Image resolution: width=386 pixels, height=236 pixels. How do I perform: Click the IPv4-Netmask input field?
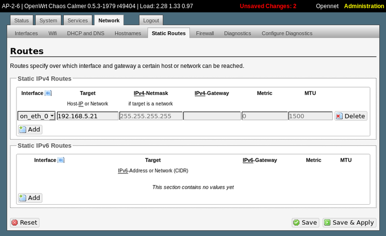point(151,116)
